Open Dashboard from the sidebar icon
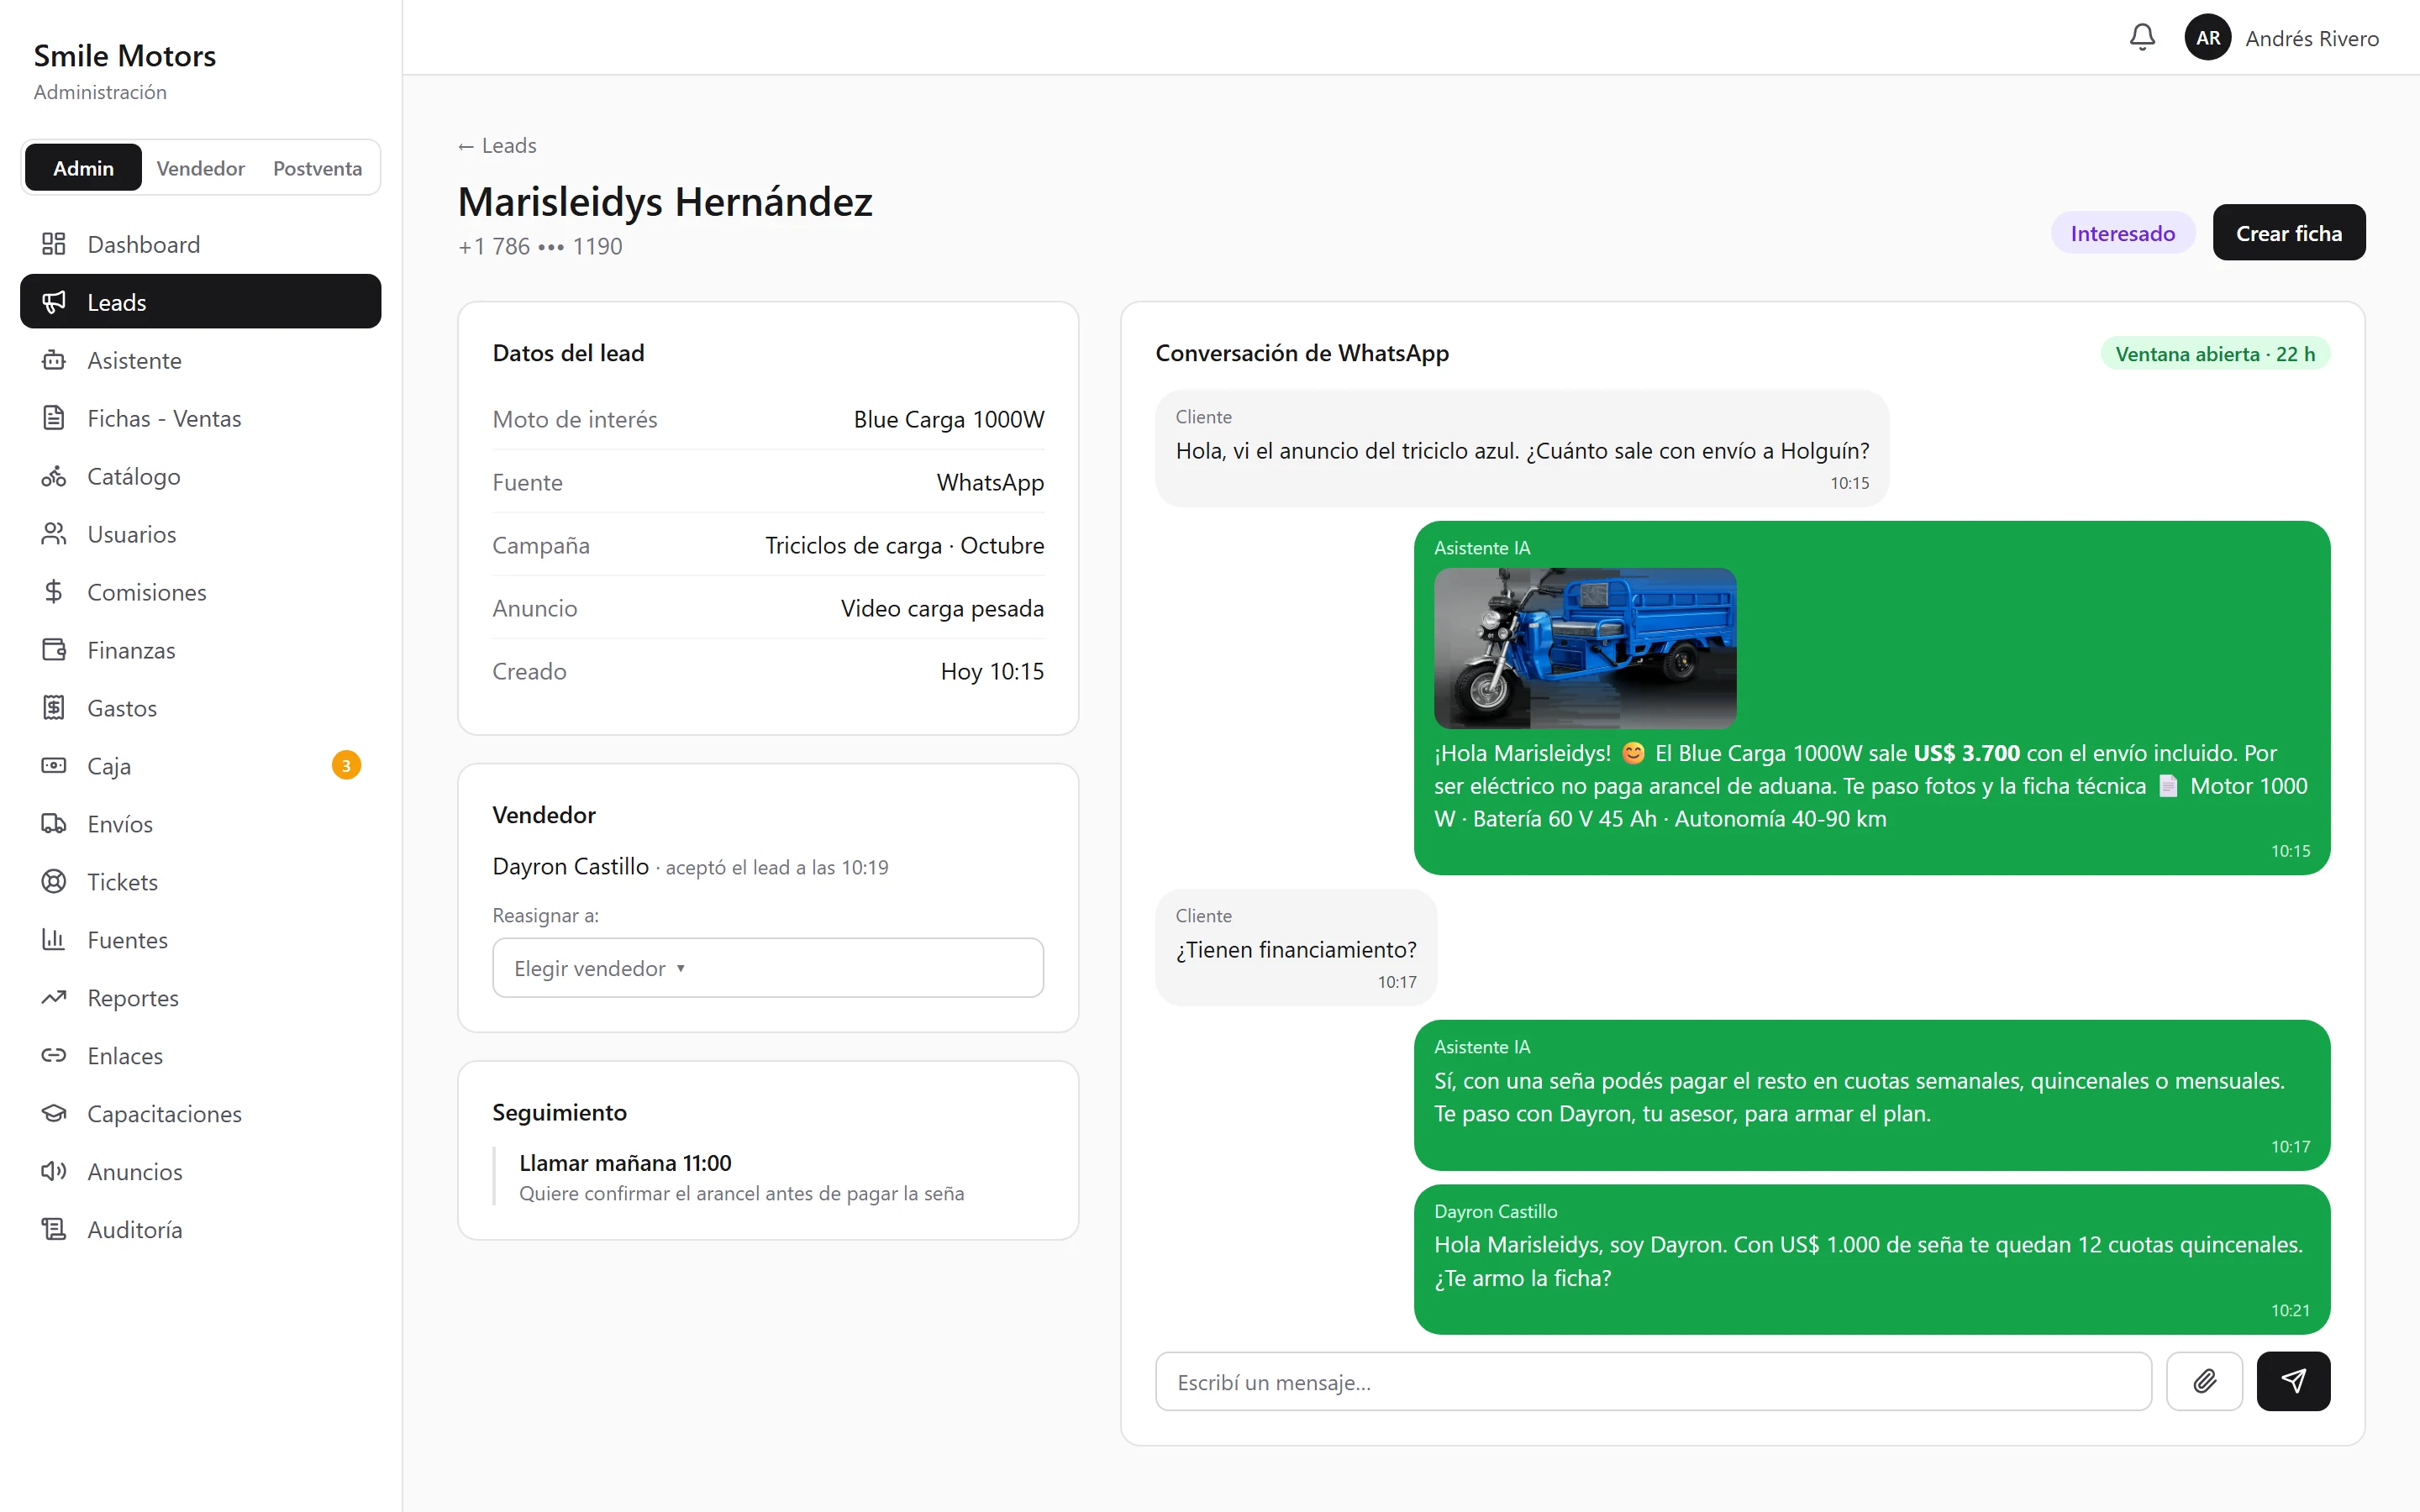The height and width of the screenshot is (1512, 2420). 54,244
